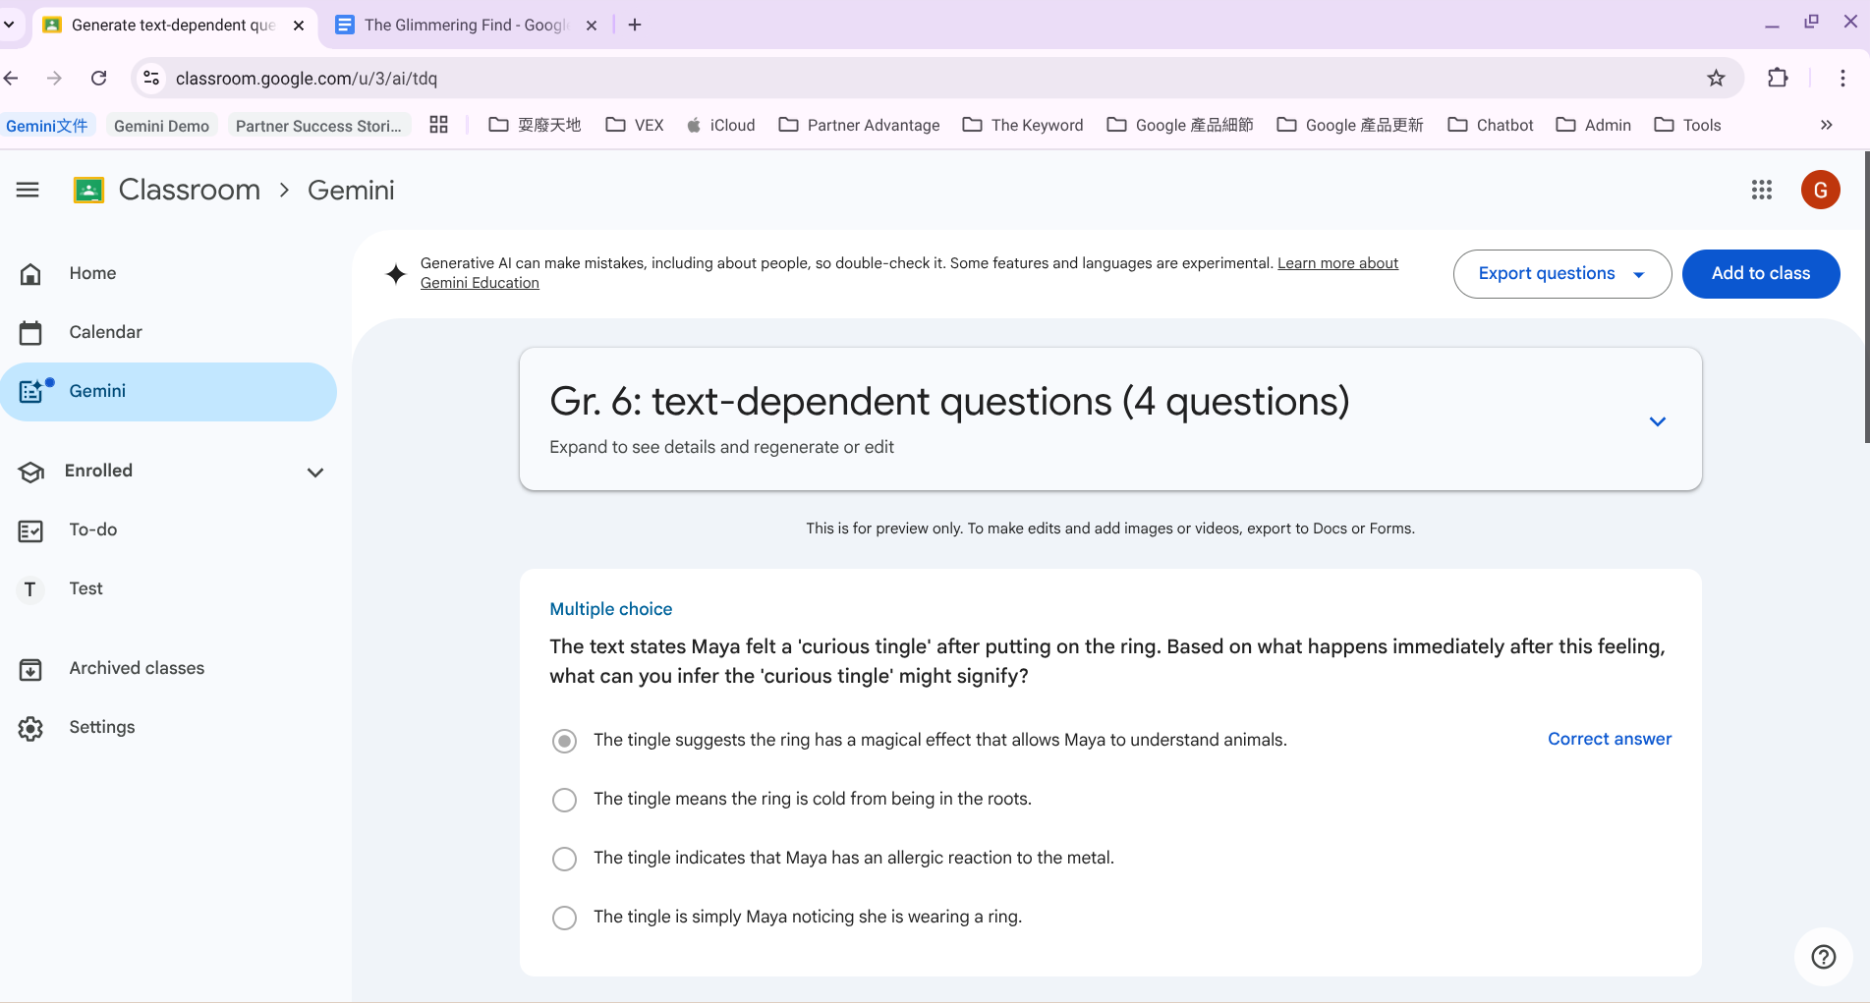Open the Google apps grid

tap(1761, 190)
